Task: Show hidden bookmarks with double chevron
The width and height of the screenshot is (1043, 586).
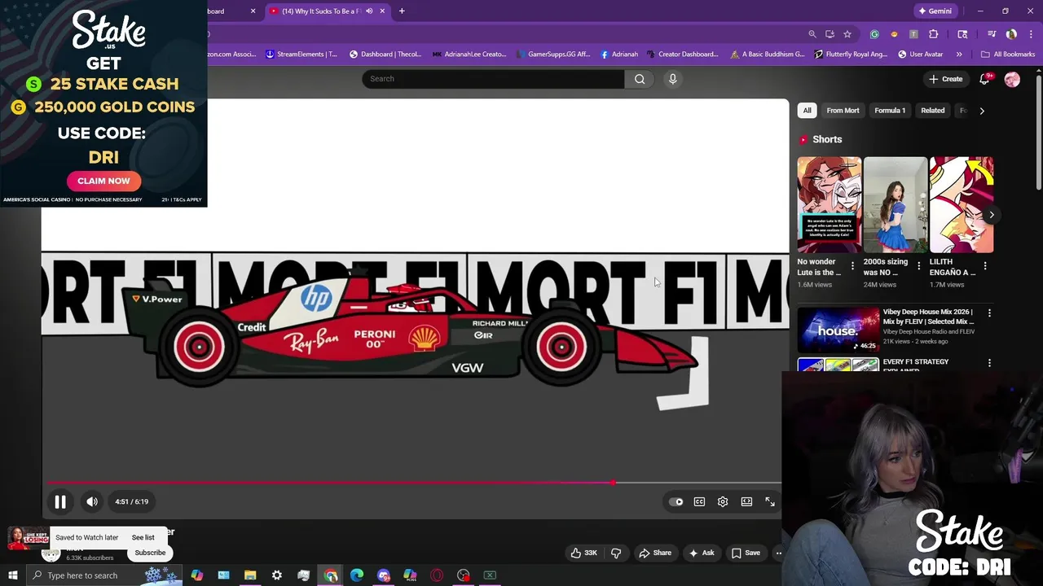Action: [x=959, y=55]
